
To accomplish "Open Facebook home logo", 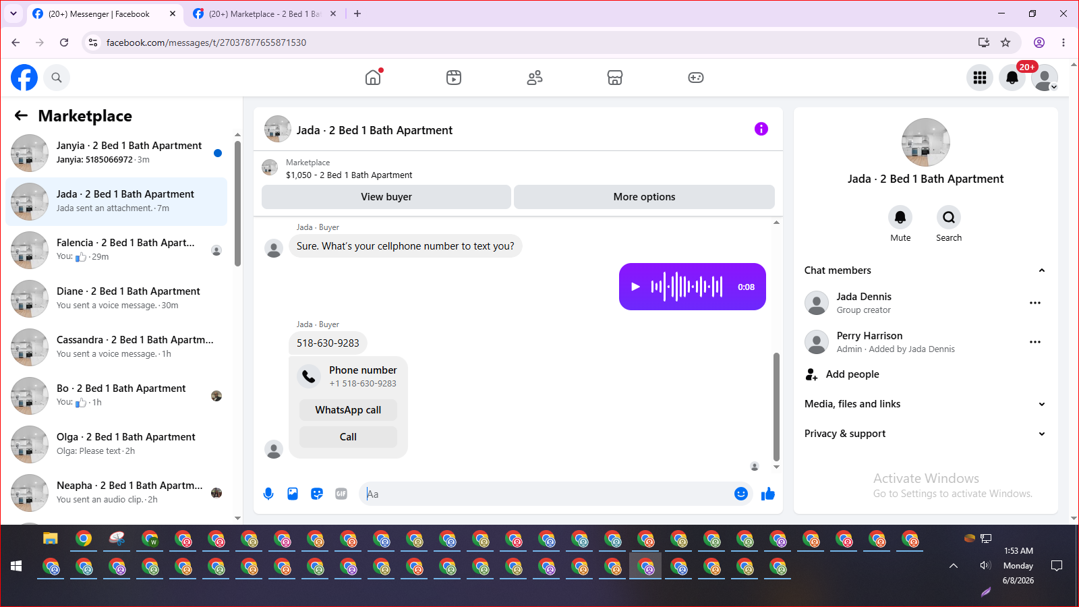I will (24, 78).
